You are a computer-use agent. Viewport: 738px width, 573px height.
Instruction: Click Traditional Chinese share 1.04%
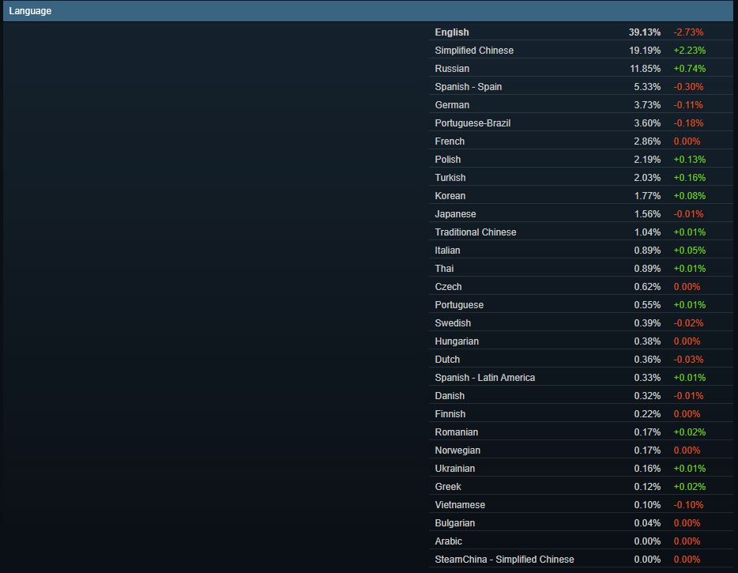(x=647, y=232)
